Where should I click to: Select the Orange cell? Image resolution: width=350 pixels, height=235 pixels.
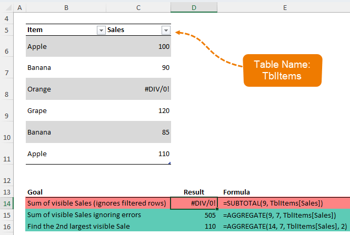click(66, 89)
